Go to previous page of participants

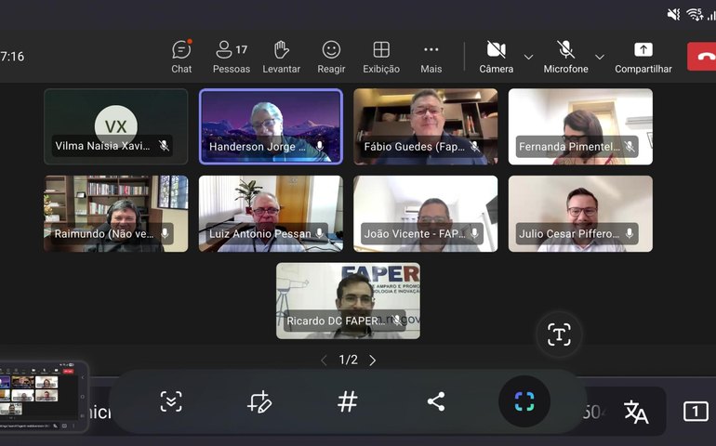click(x=324, y=361)
